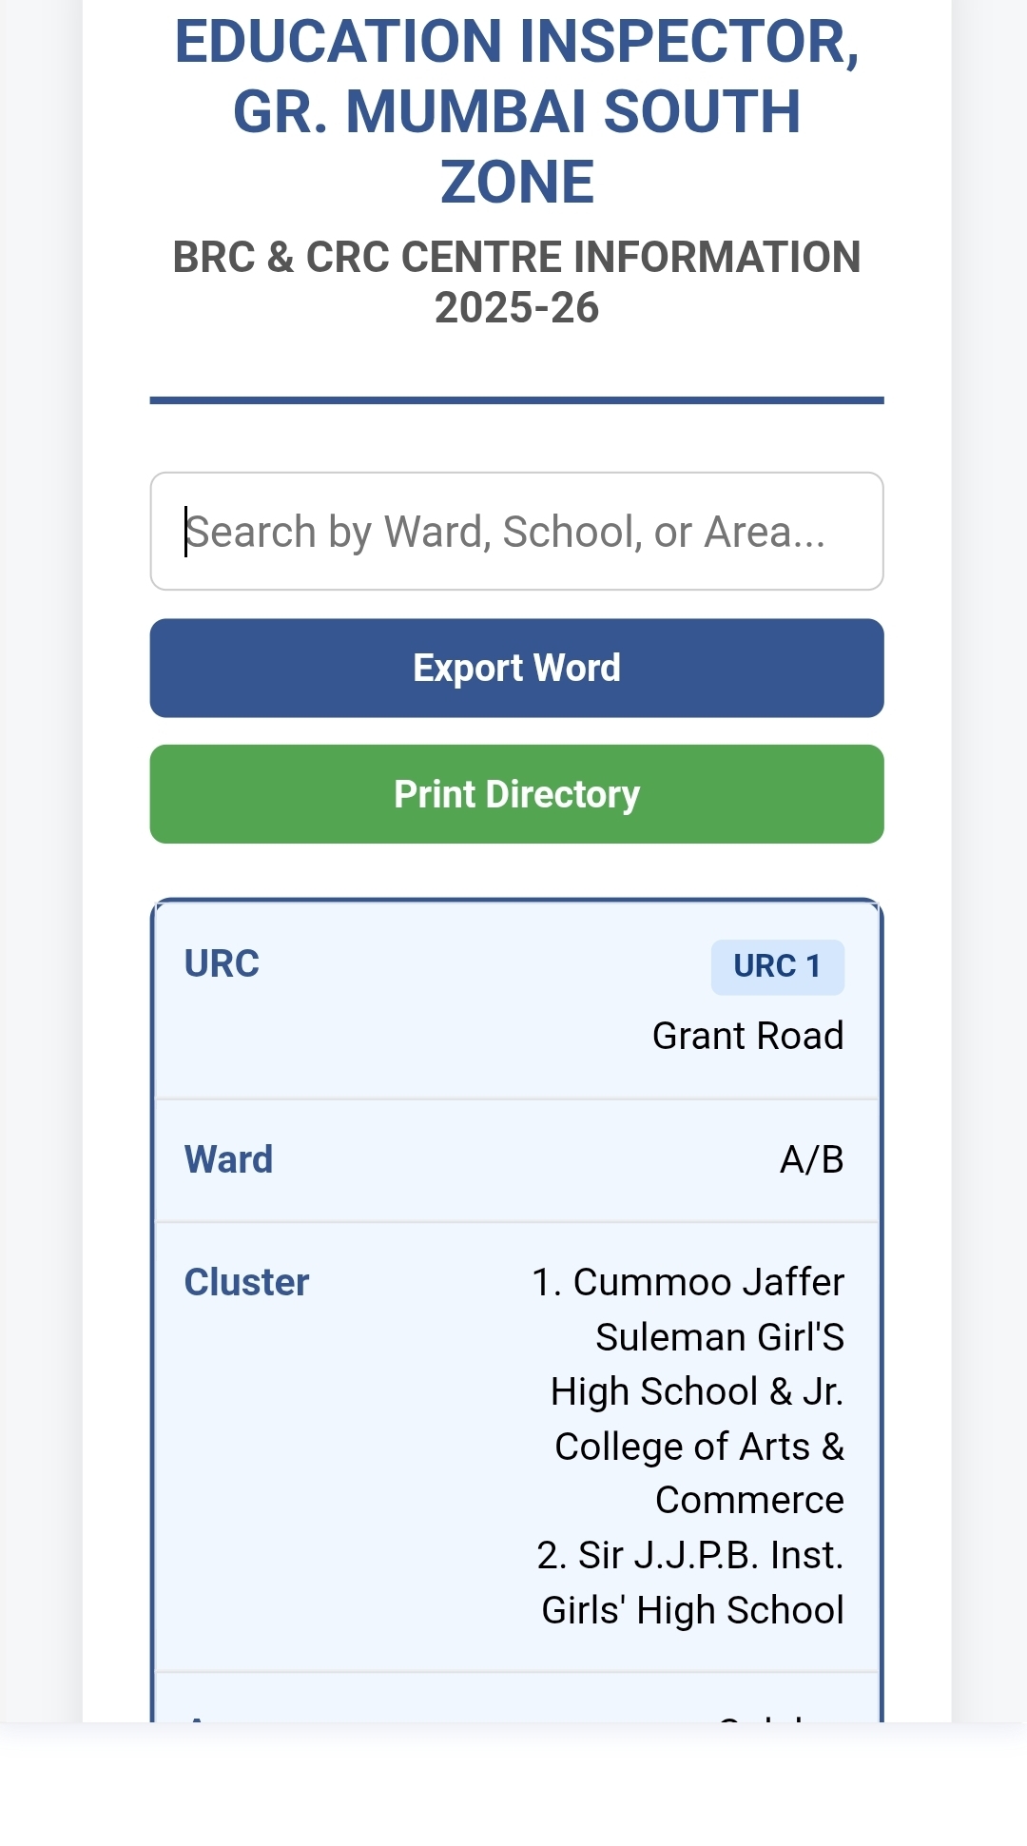Tap the word ZONE in the heading

pyautogui.click(x=516, y=182)
